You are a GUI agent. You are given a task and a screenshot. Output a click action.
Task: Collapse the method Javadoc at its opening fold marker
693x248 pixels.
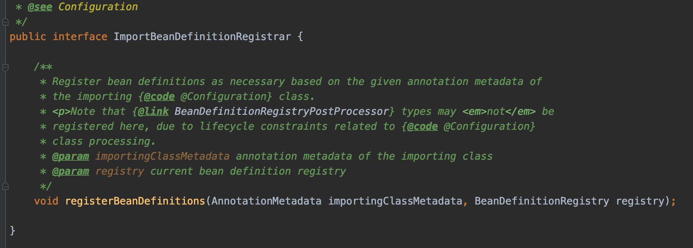pyautogui.click(x=5, y=68)
